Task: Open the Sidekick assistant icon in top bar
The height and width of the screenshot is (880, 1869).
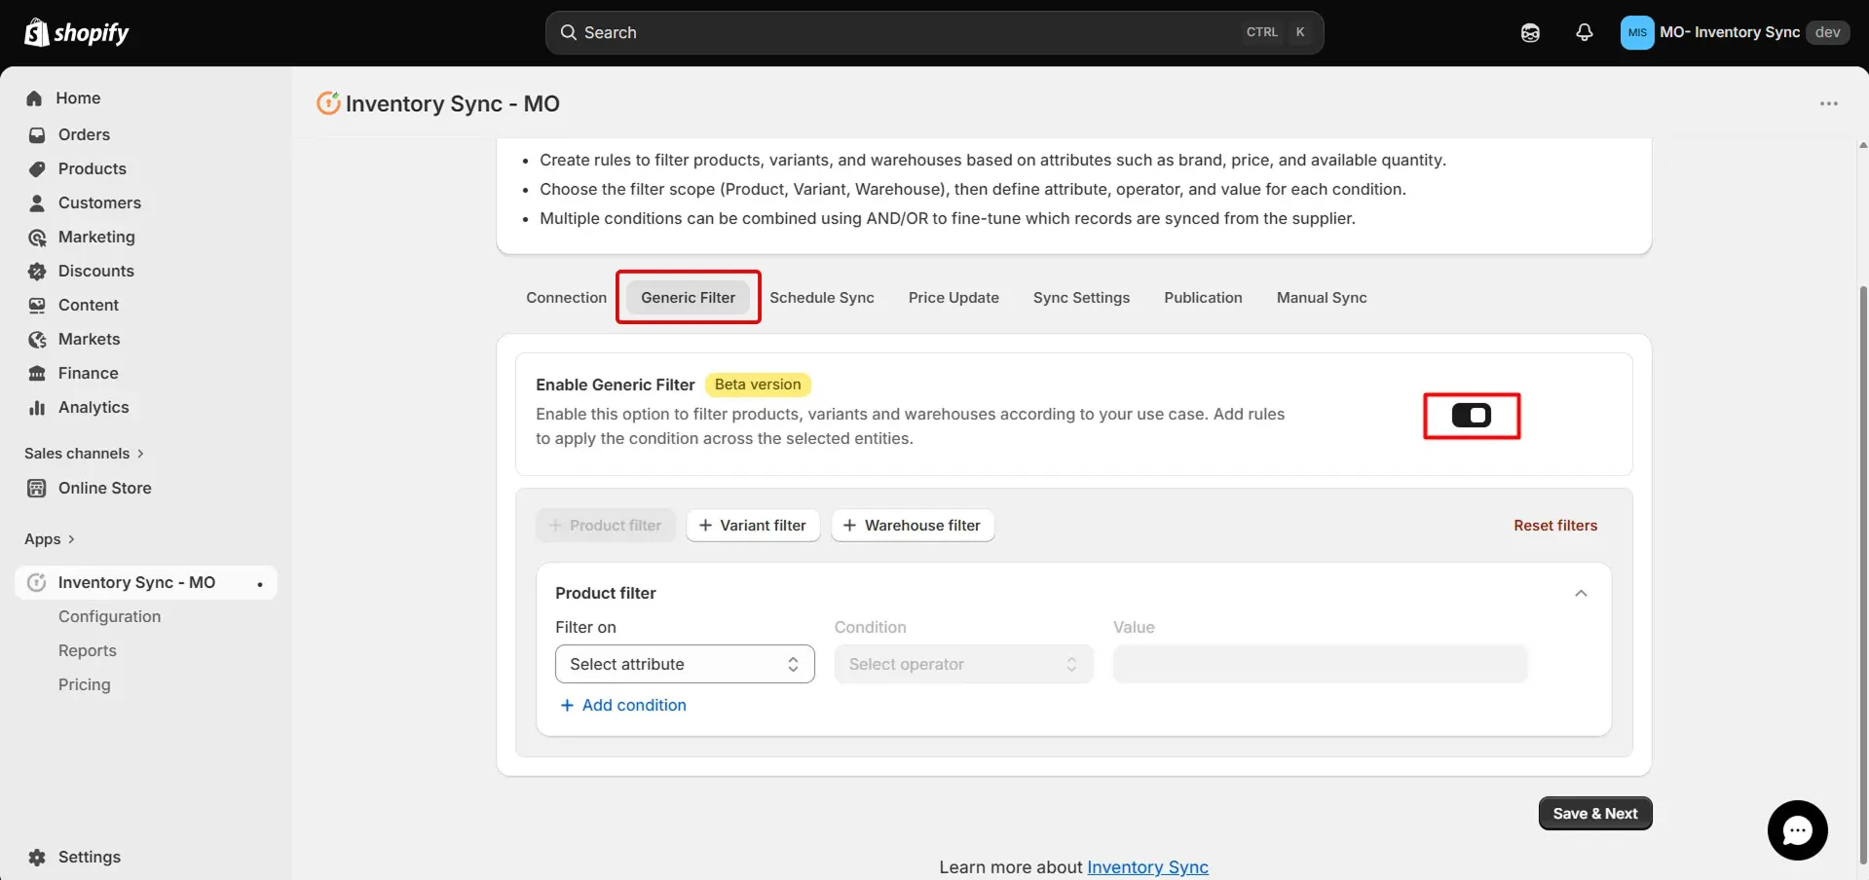Action: pos(1530,32)
